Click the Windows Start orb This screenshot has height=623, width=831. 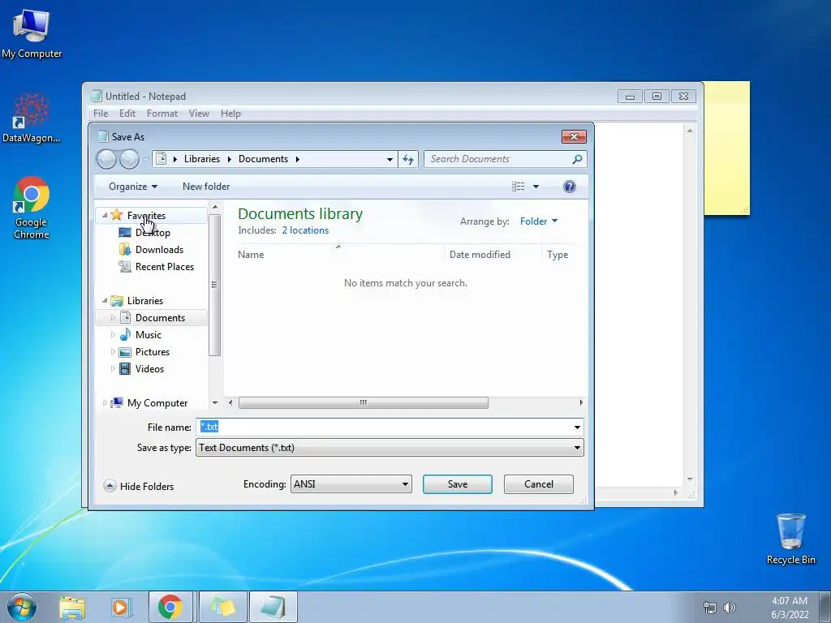[22, 607]
